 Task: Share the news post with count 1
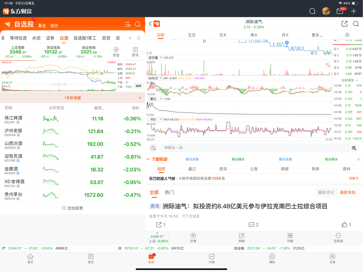click(161, 225)
